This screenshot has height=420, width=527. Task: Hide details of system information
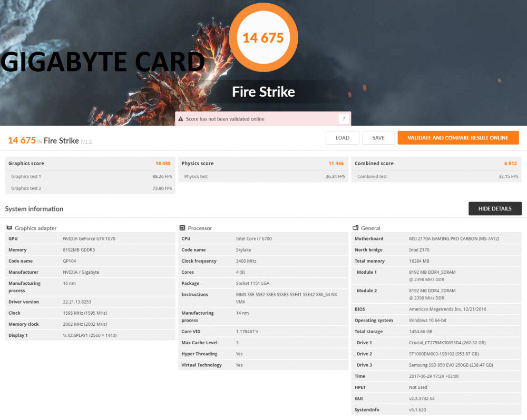(x=495, y=208)
